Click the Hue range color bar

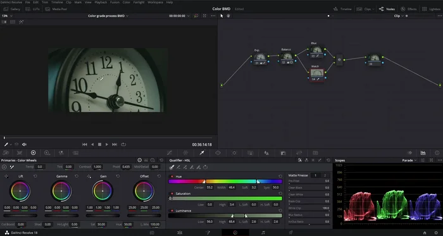225,182
